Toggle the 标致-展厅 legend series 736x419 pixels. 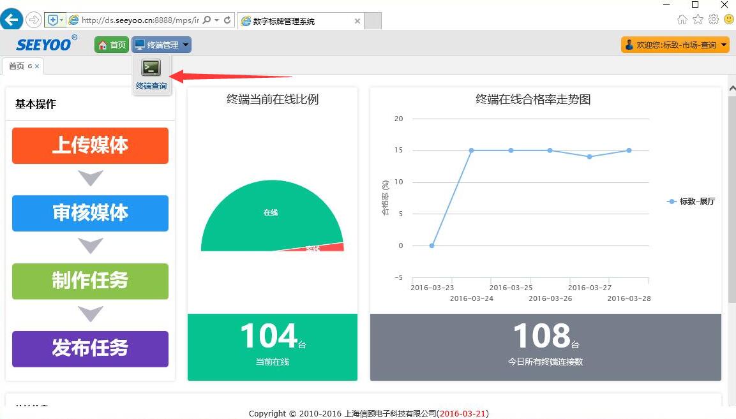[x=691, y=202]
